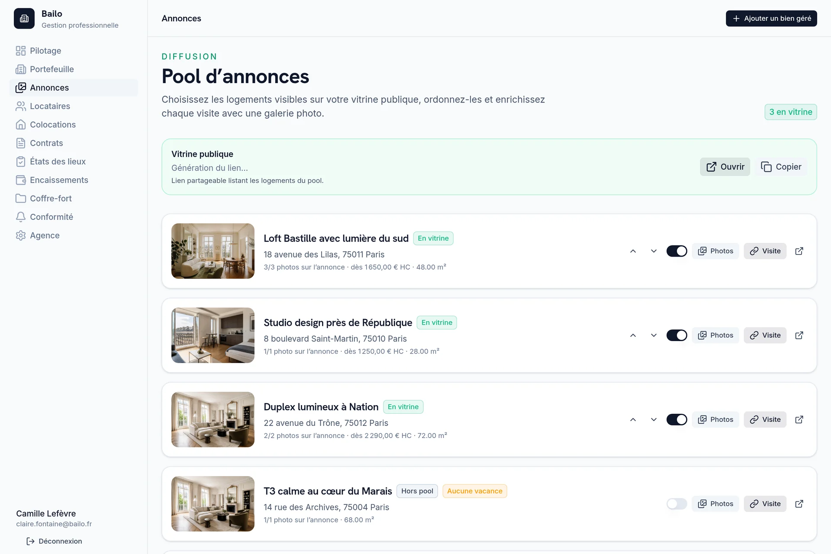This screenshot has width=831, height=554.
Task: Go to Conformité page
Action: (x=74, y=217)
